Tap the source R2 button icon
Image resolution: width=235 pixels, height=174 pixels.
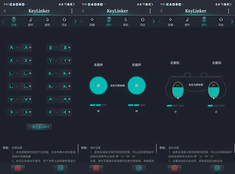tap(51, 87)
